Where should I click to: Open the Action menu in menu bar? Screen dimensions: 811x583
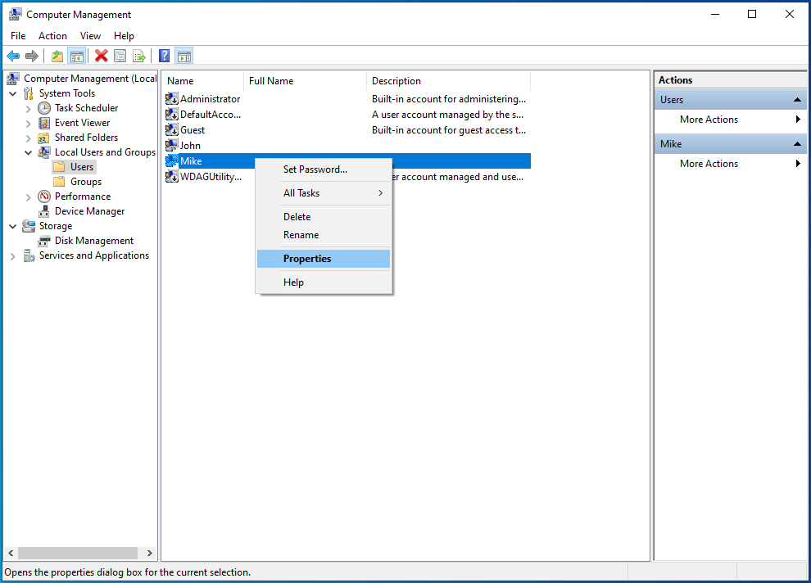(x=52, y=36)
